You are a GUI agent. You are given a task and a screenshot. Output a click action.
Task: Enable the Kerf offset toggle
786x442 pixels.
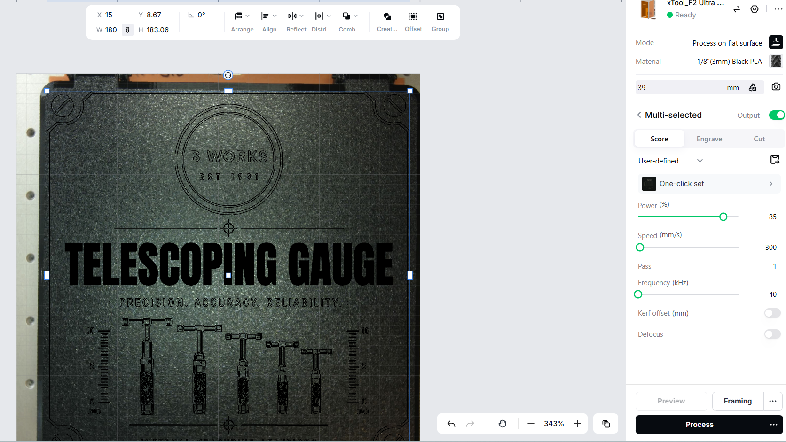(772, 313)
